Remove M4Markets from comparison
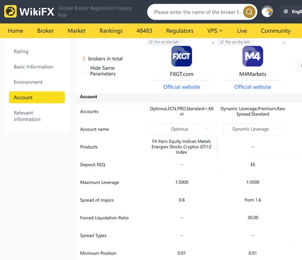Screen dimensions: 302x260 coord(284,43)
